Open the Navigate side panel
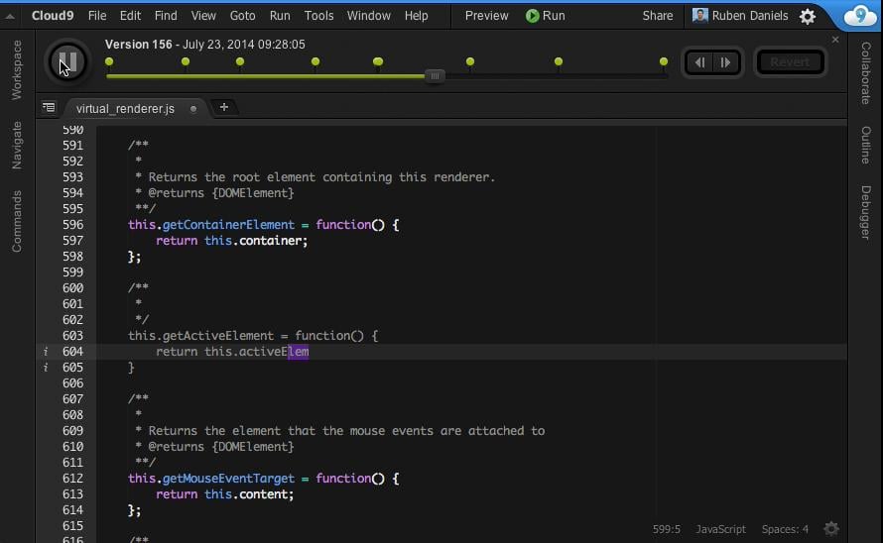Screen dimensions: 883x543 (16, 145)
